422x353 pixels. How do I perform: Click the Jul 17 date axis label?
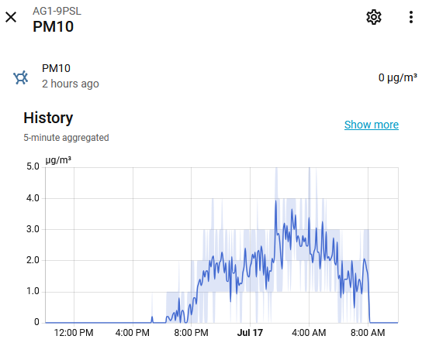coord(250,333)
